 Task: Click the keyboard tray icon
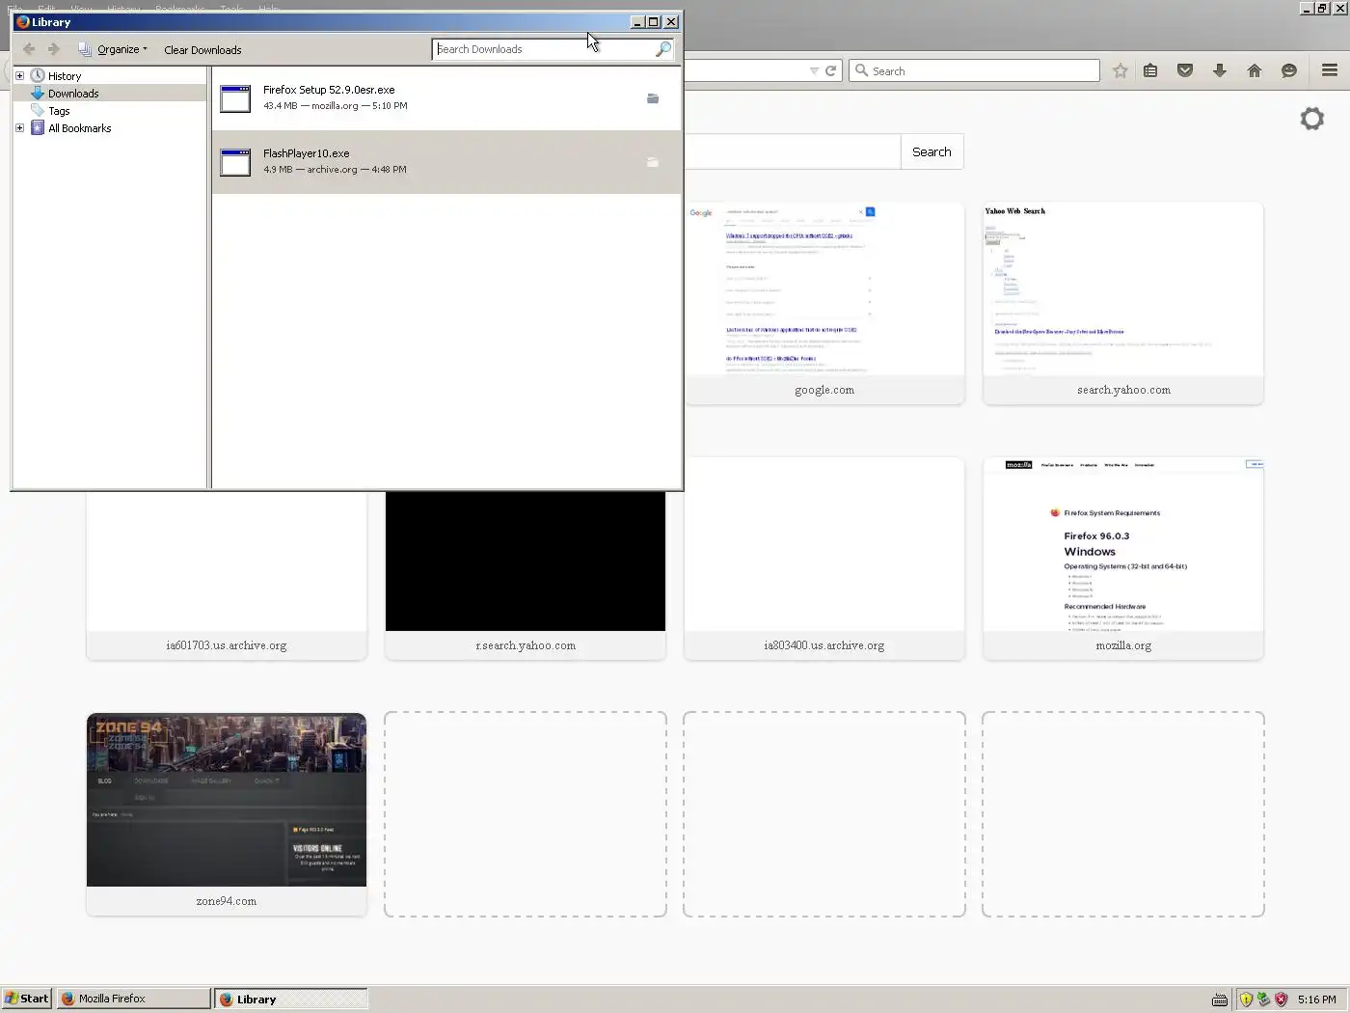click(1220, 999)
